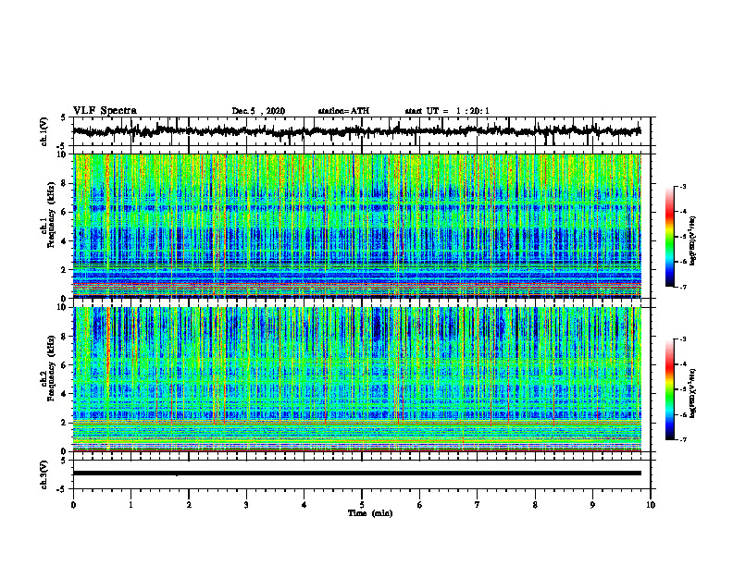This screenshot has height=566, width=733.
Task: Select the "Dec. 5, 2020" date label
Action: click(258, 111)
